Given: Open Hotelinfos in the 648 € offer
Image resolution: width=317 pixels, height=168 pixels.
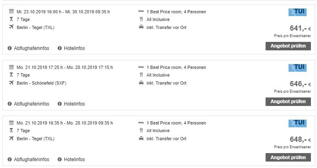Looking at the screenshot, I should (71, 160).
